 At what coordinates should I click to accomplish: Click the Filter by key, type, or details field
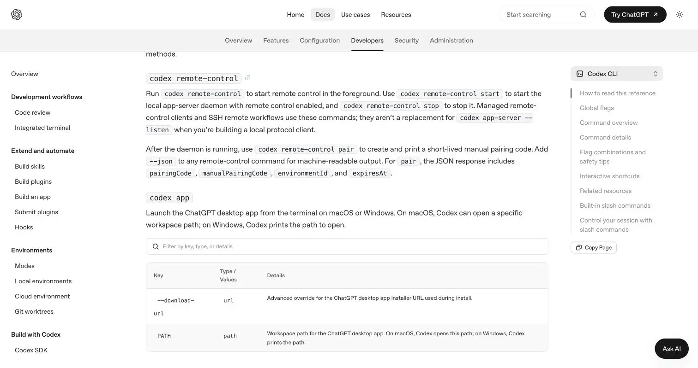347,246
